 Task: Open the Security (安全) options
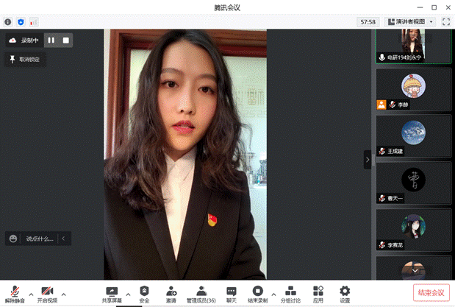144,292
